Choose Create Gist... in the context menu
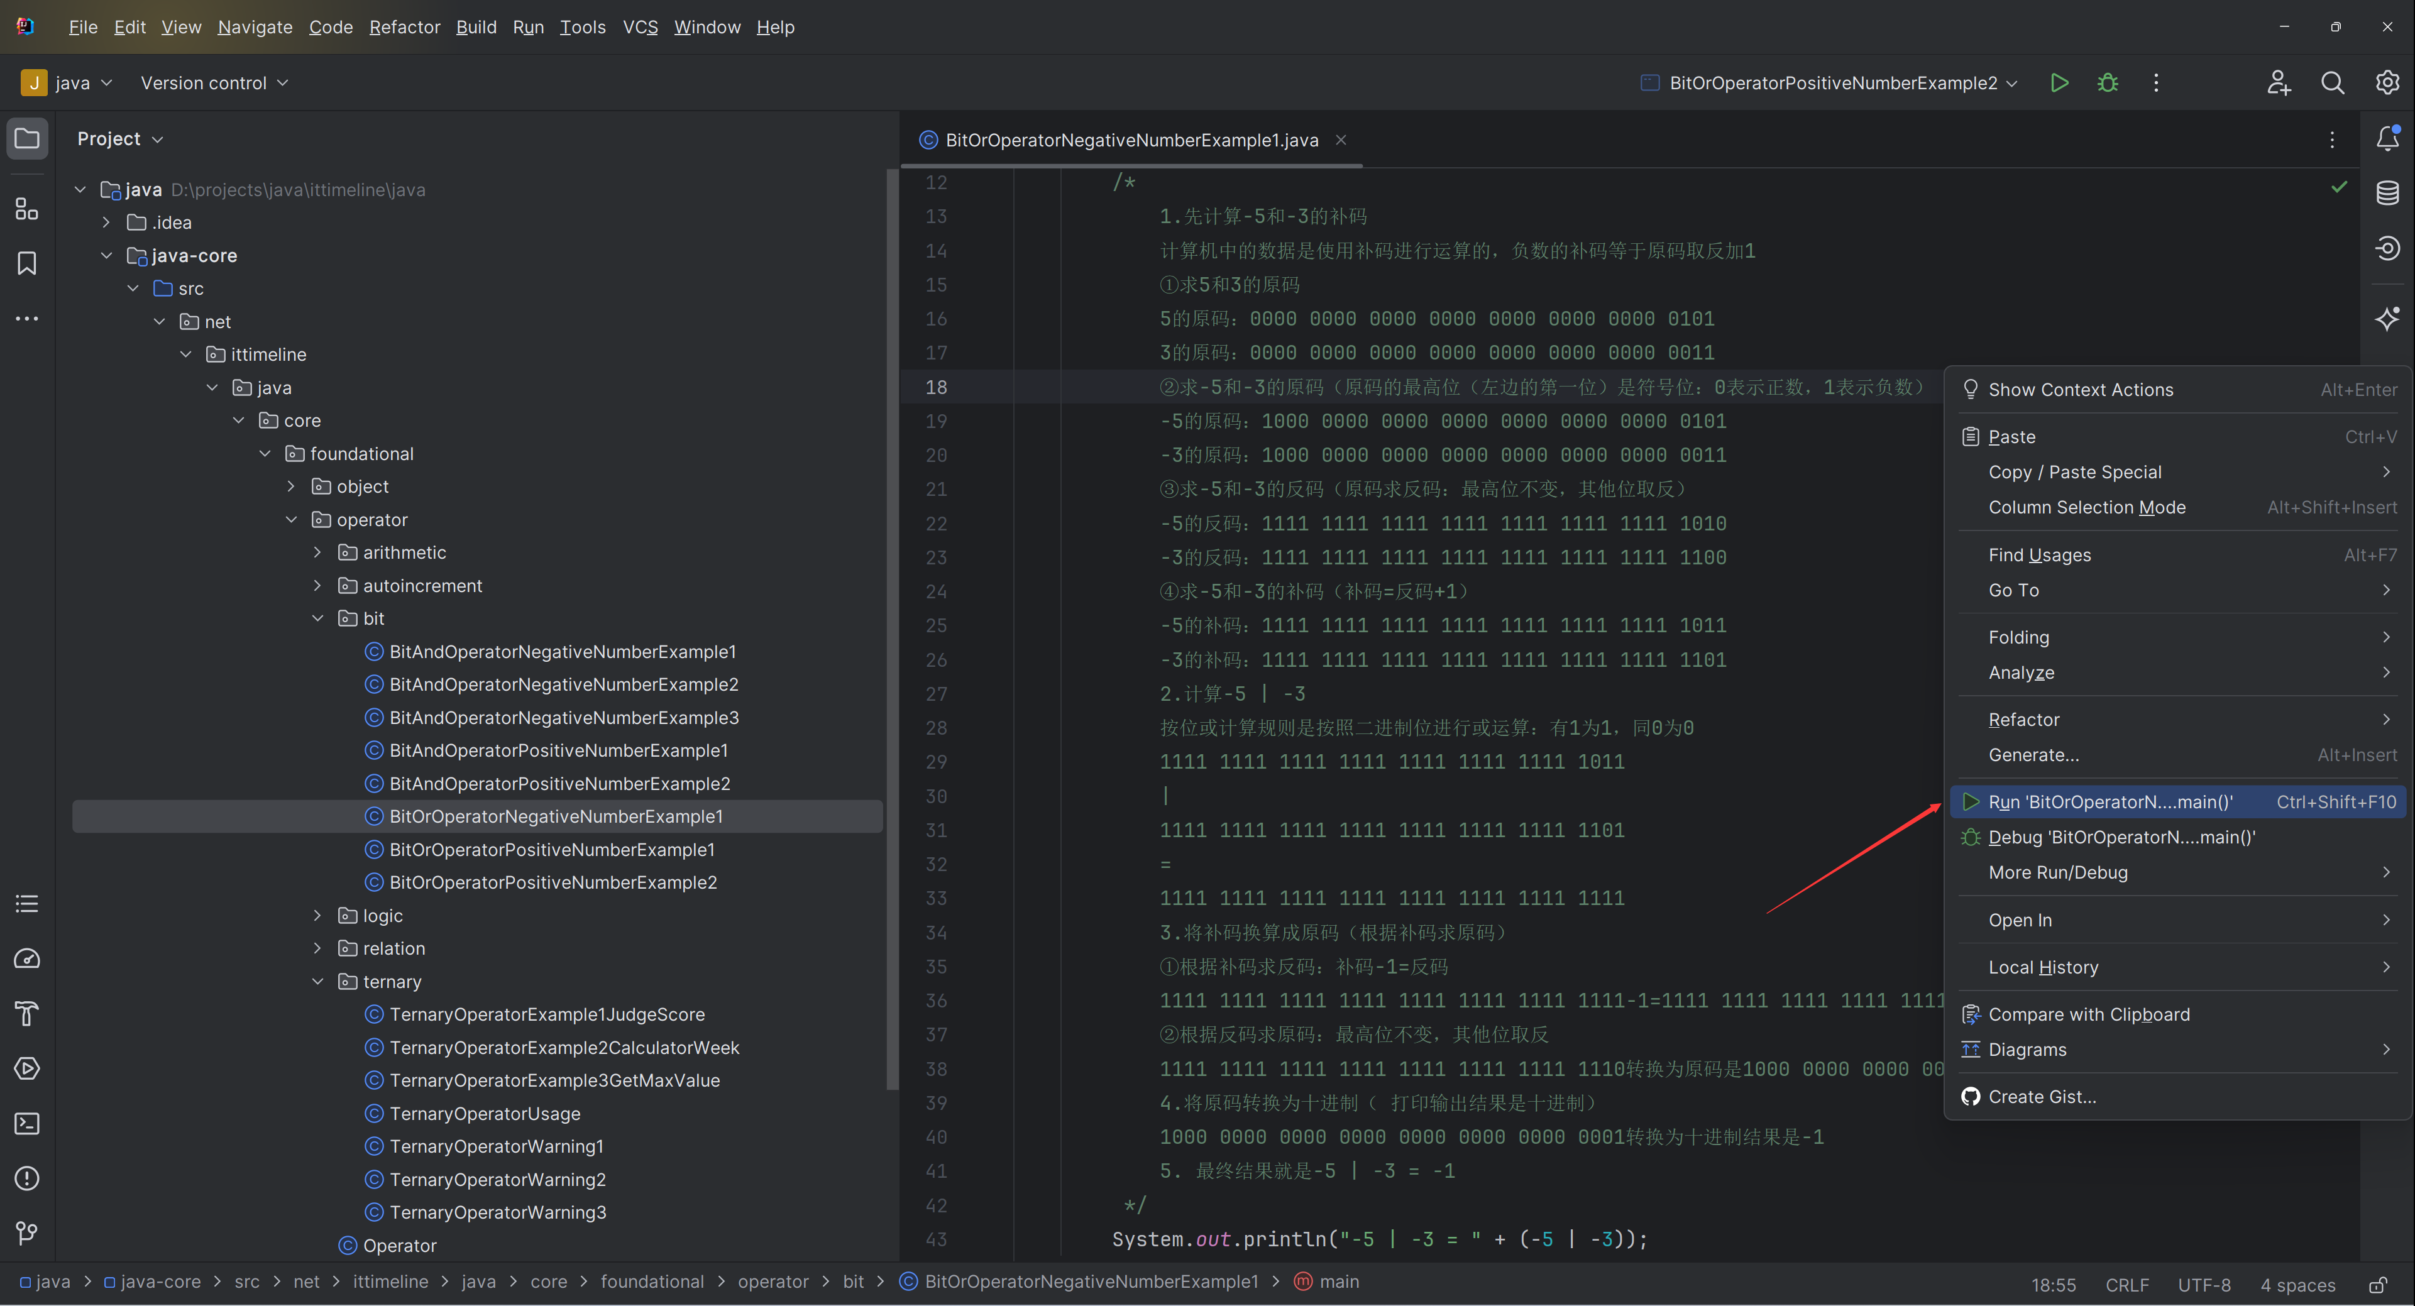 tap(2179, 1096)
